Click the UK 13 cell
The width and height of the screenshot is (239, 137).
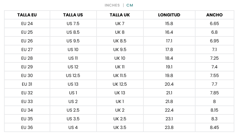(119, 93)
